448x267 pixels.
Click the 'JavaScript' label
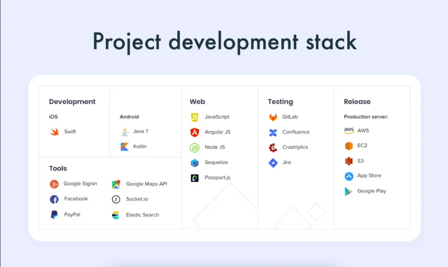click(x=217, y=117)
